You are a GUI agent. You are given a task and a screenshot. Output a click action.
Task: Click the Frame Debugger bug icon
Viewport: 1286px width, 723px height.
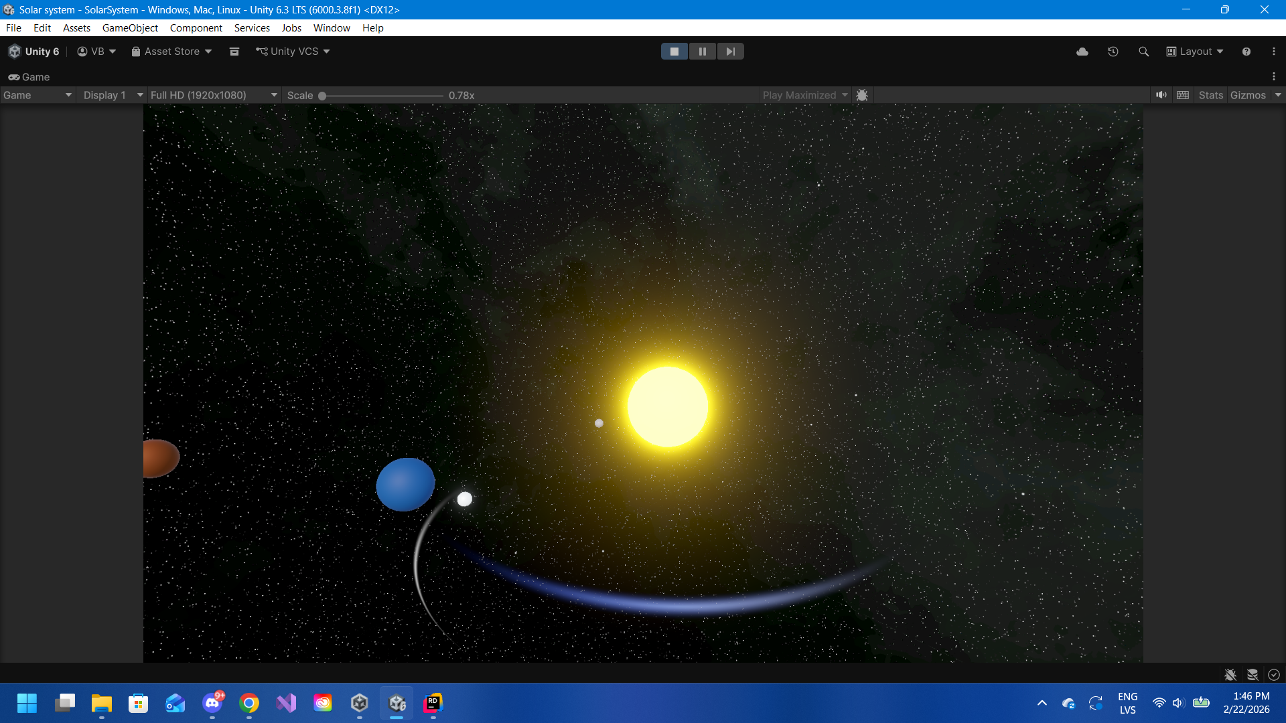pyautogui.click(x=862, y=95)
